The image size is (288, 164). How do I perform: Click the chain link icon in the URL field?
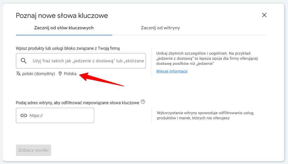click(x=24, y=115)
